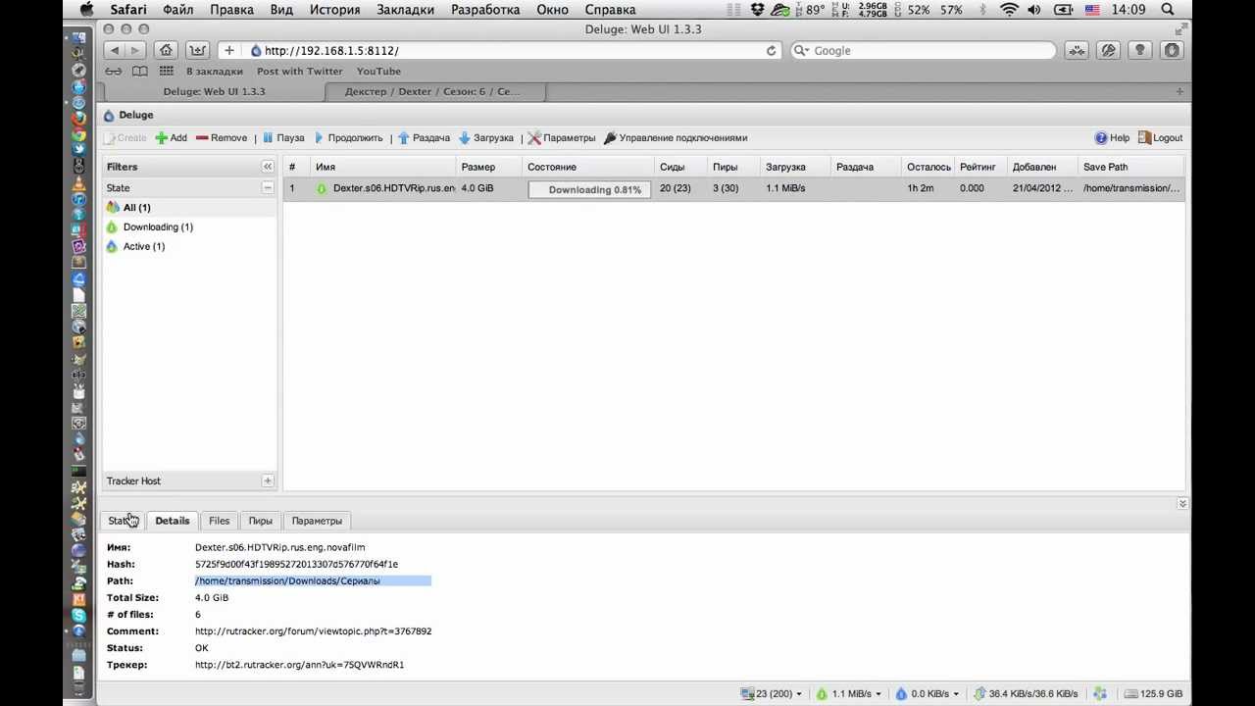Select the Dexter.s06.HDTVRip torrent row
Image resolution: width=1255 pixels, height=706 pixels.
pos(733,188)
